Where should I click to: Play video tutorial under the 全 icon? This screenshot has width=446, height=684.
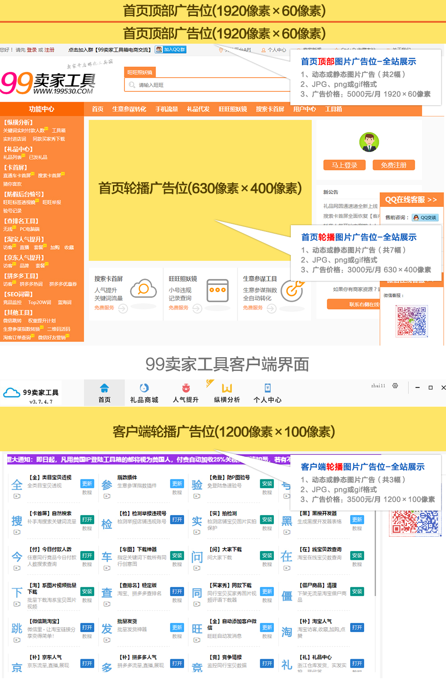pos(17,496)
